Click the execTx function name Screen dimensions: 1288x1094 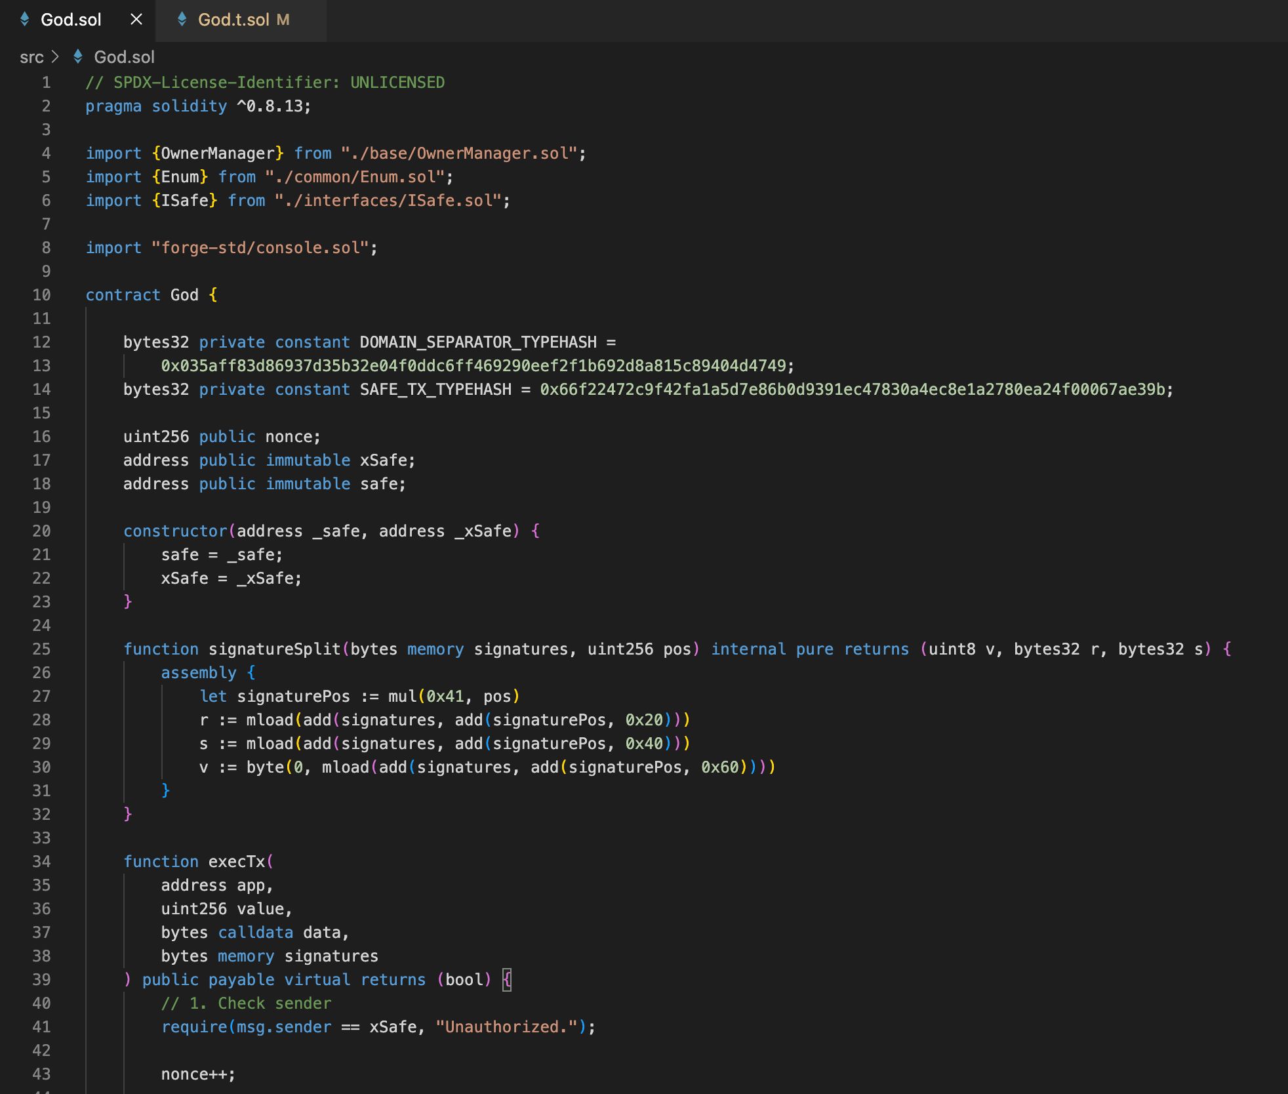click(237, 862)
